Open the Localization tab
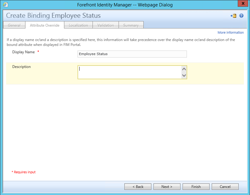The width and height of the screenshot is (250, 195). [x=78, y=25]
